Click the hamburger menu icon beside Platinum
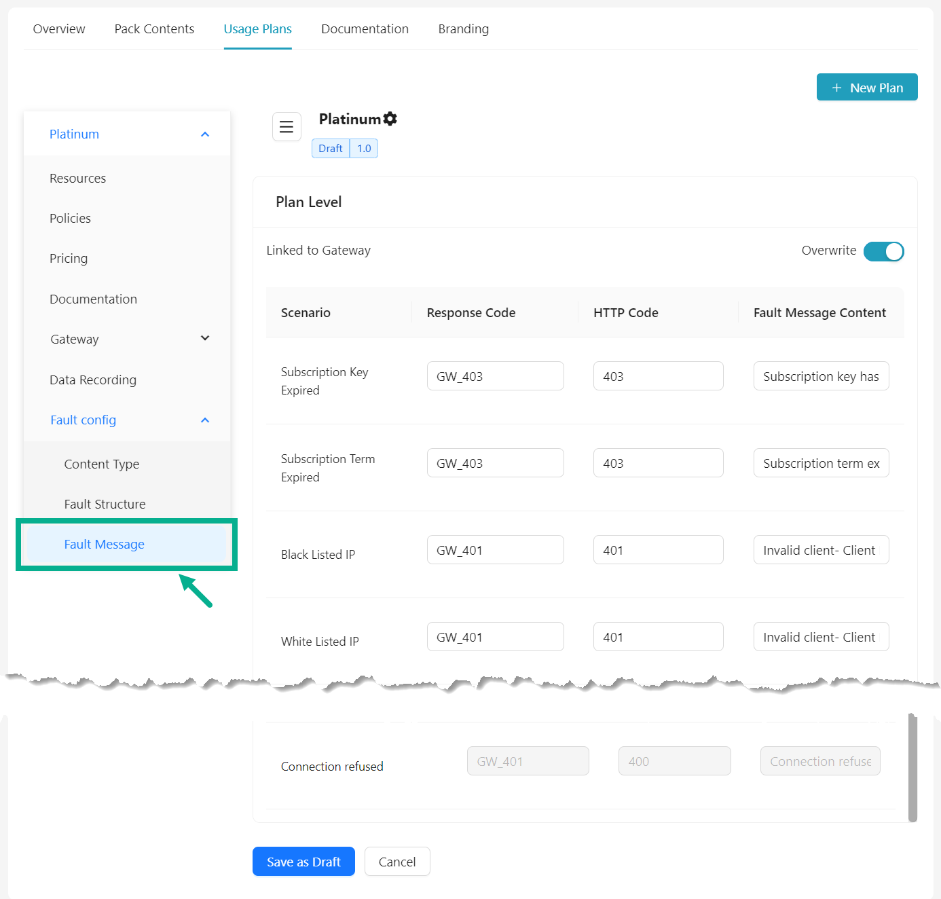941x899 pixels. click(x=287, y=127)
